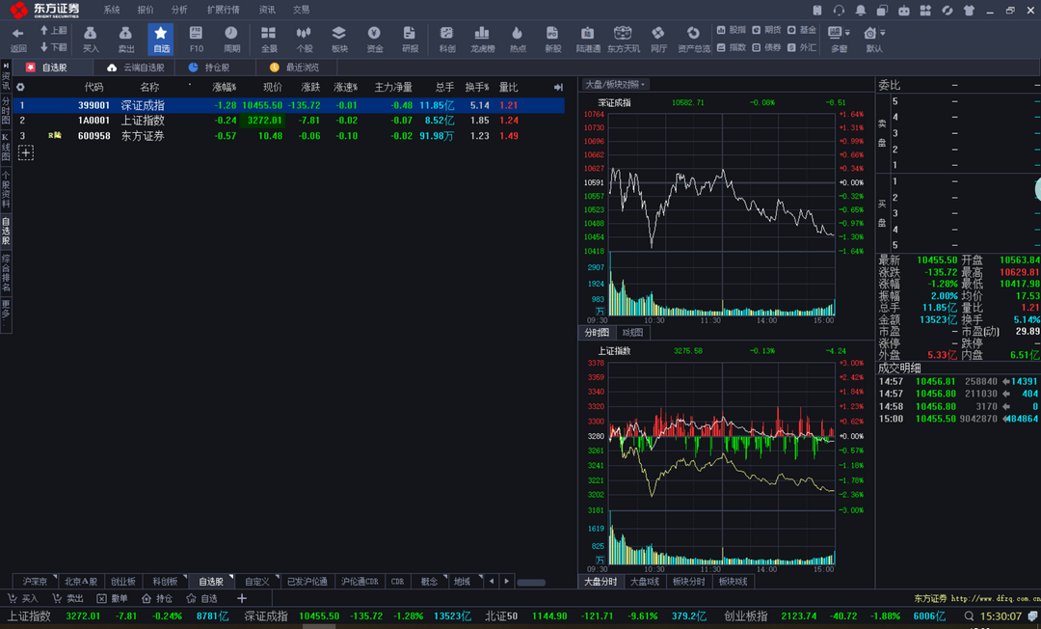Viewport: 1041px width, 629px height.
Task: Click the add stock plus button
Action: [26, 152]
